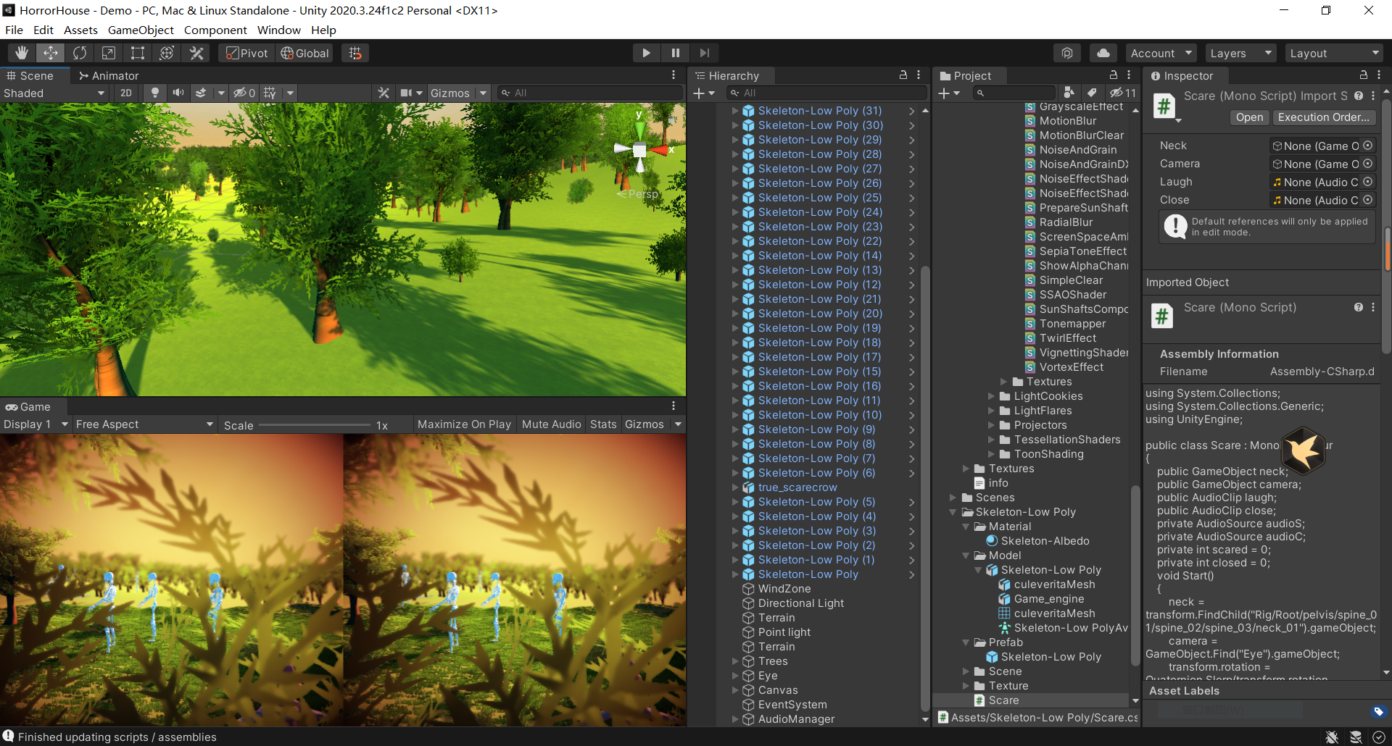Select the Scale tool
This screenshot has width=1392, height=746.
click(109, 53)
